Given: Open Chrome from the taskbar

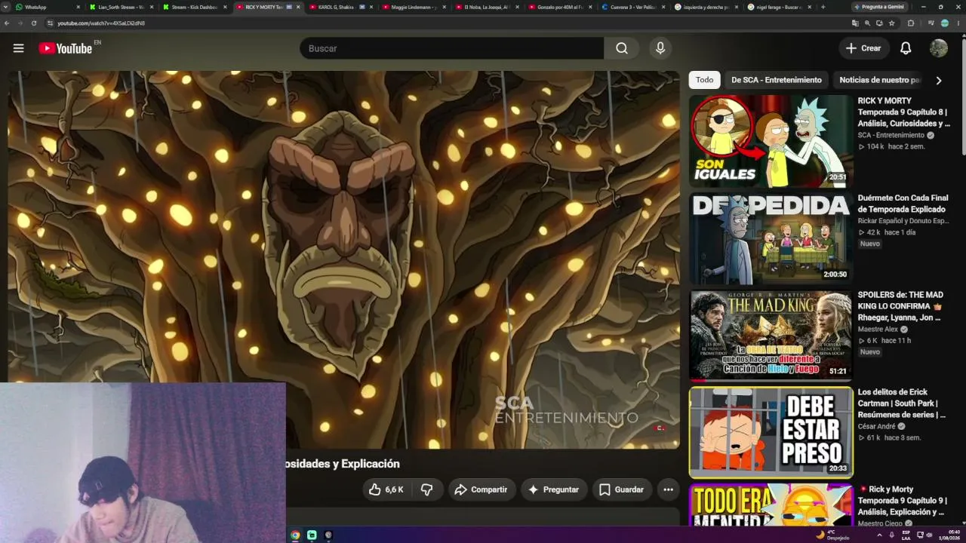Looking at the screenshot, I should 295,535.
